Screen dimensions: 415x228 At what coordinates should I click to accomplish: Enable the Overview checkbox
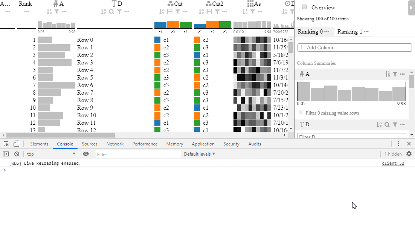pyautogui.click(x=304, y=6)
